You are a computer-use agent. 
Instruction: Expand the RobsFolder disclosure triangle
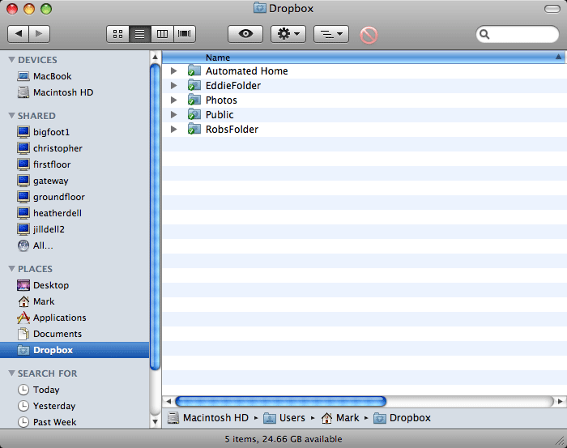click(174, 129)
